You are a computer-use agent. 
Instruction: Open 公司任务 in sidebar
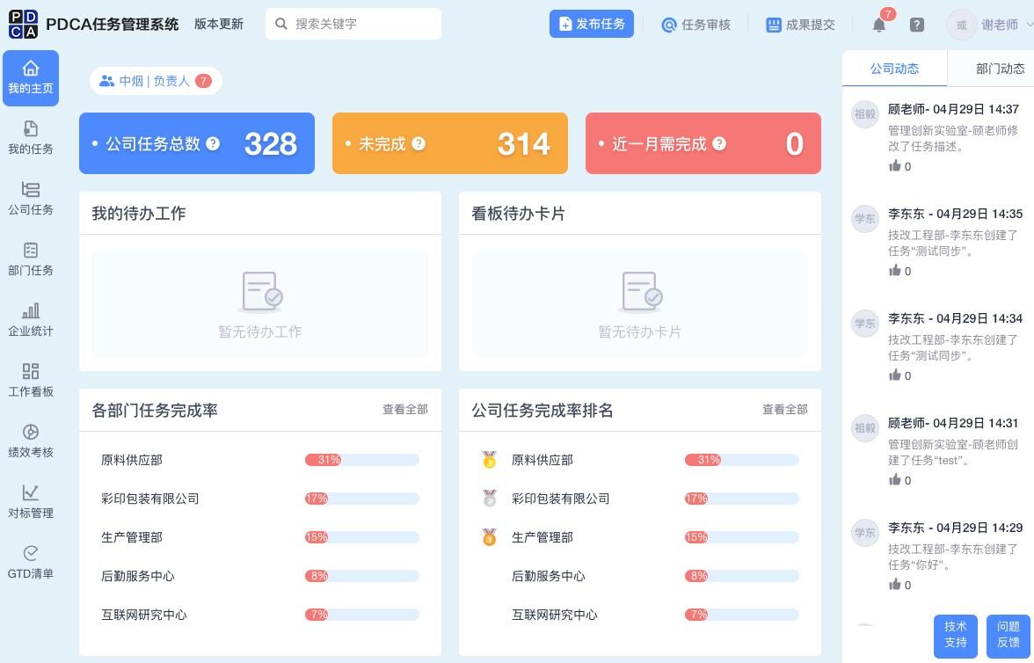[30, 199]
